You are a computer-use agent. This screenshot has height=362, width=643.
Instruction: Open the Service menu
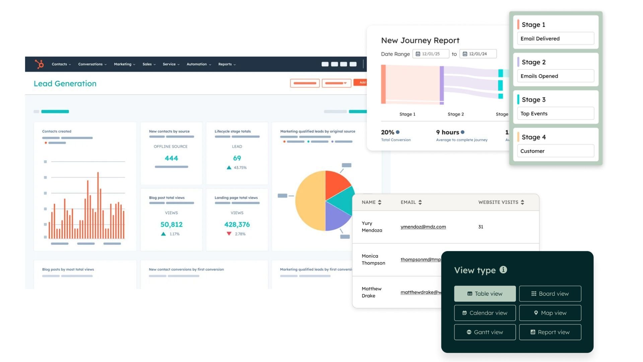pyautogui.click(x=170, y=64)
